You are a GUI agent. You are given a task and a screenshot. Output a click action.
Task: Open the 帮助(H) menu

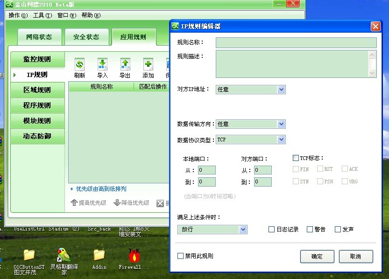tap(91, 15)
